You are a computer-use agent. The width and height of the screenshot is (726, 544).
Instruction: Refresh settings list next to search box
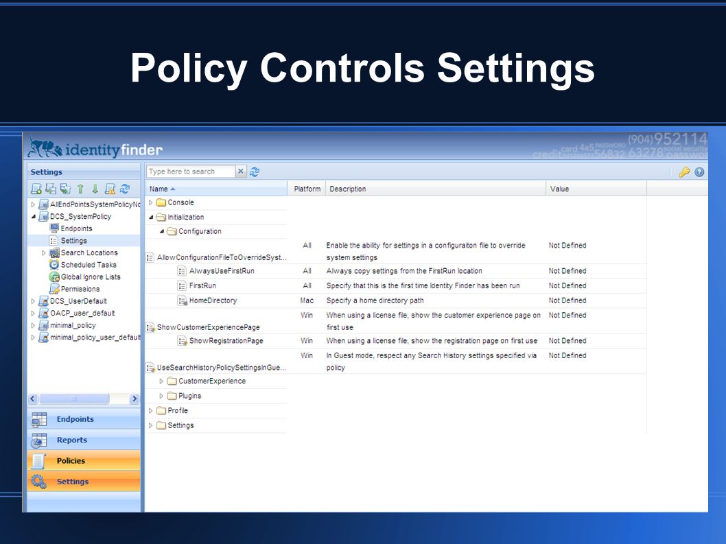(255, 172)
